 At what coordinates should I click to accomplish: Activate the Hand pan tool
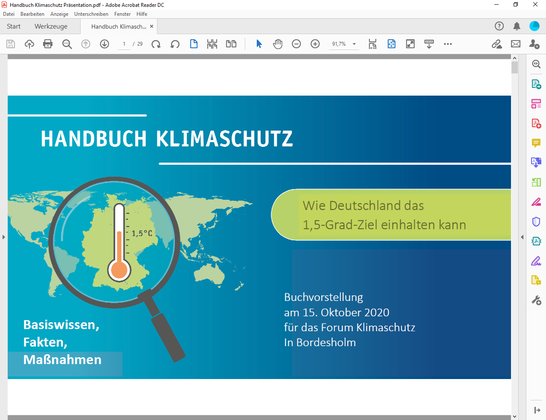point(278,44)
